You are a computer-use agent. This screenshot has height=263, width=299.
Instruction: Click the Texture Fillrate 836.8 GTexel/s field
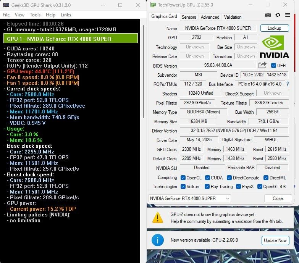pyautogui.click(x=269, y=103)
